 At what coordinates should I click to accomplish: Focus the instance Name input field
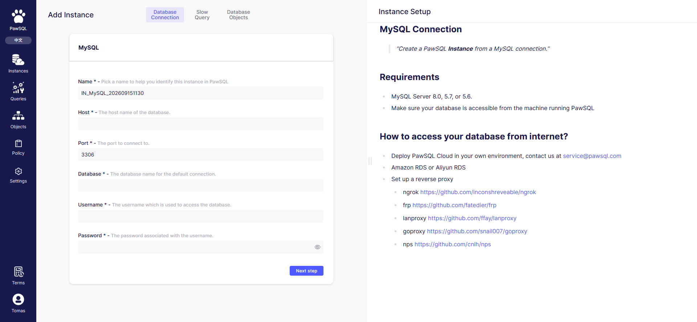(x=200, y=93)
